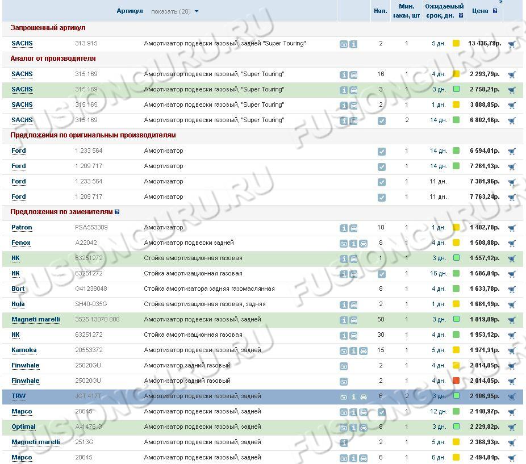Open the help icon beside Цена header

click(495, 11)
